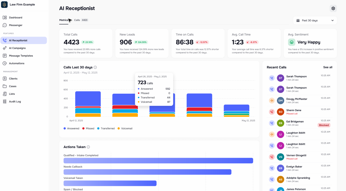The height and width of the screenshot is (191, 346).
Task: Open the Actions Taken info tooltip
Action: (89, 147)
